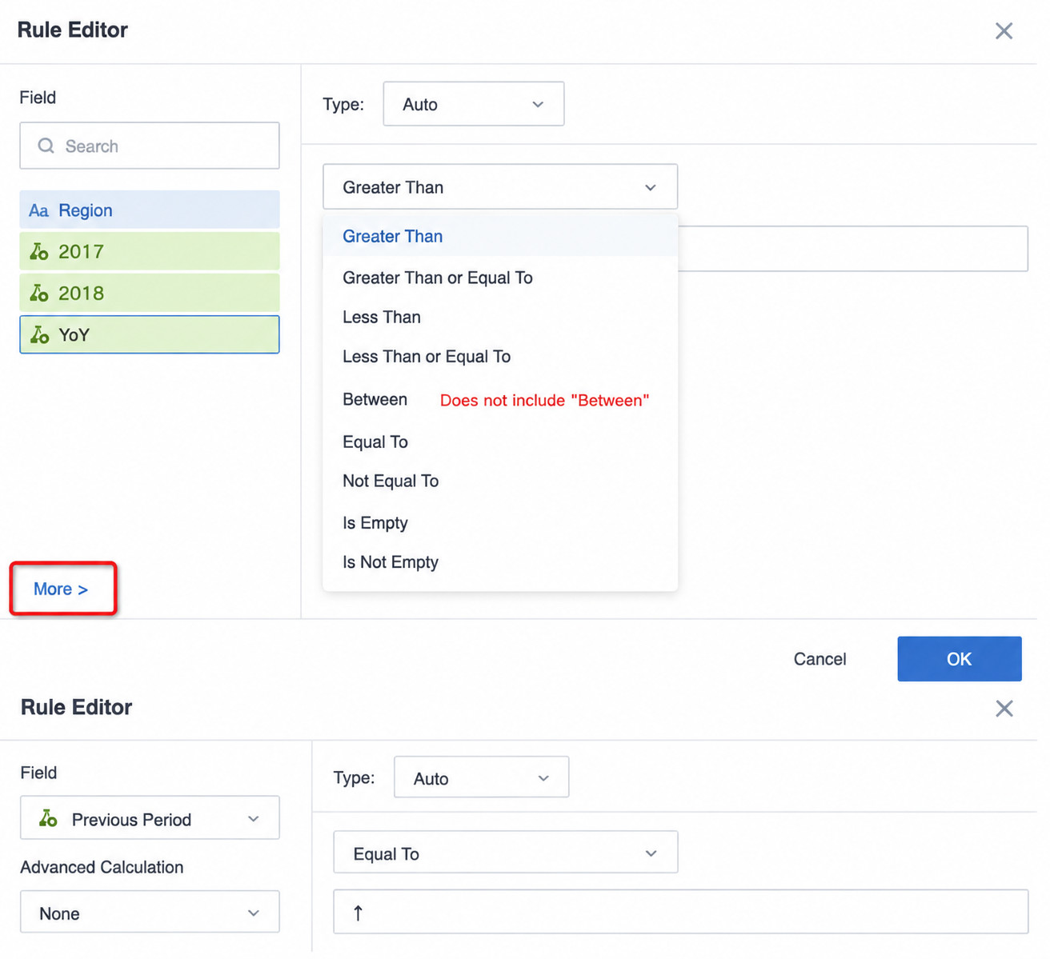Click the value input containing the up arrow

tap(680, 912)
